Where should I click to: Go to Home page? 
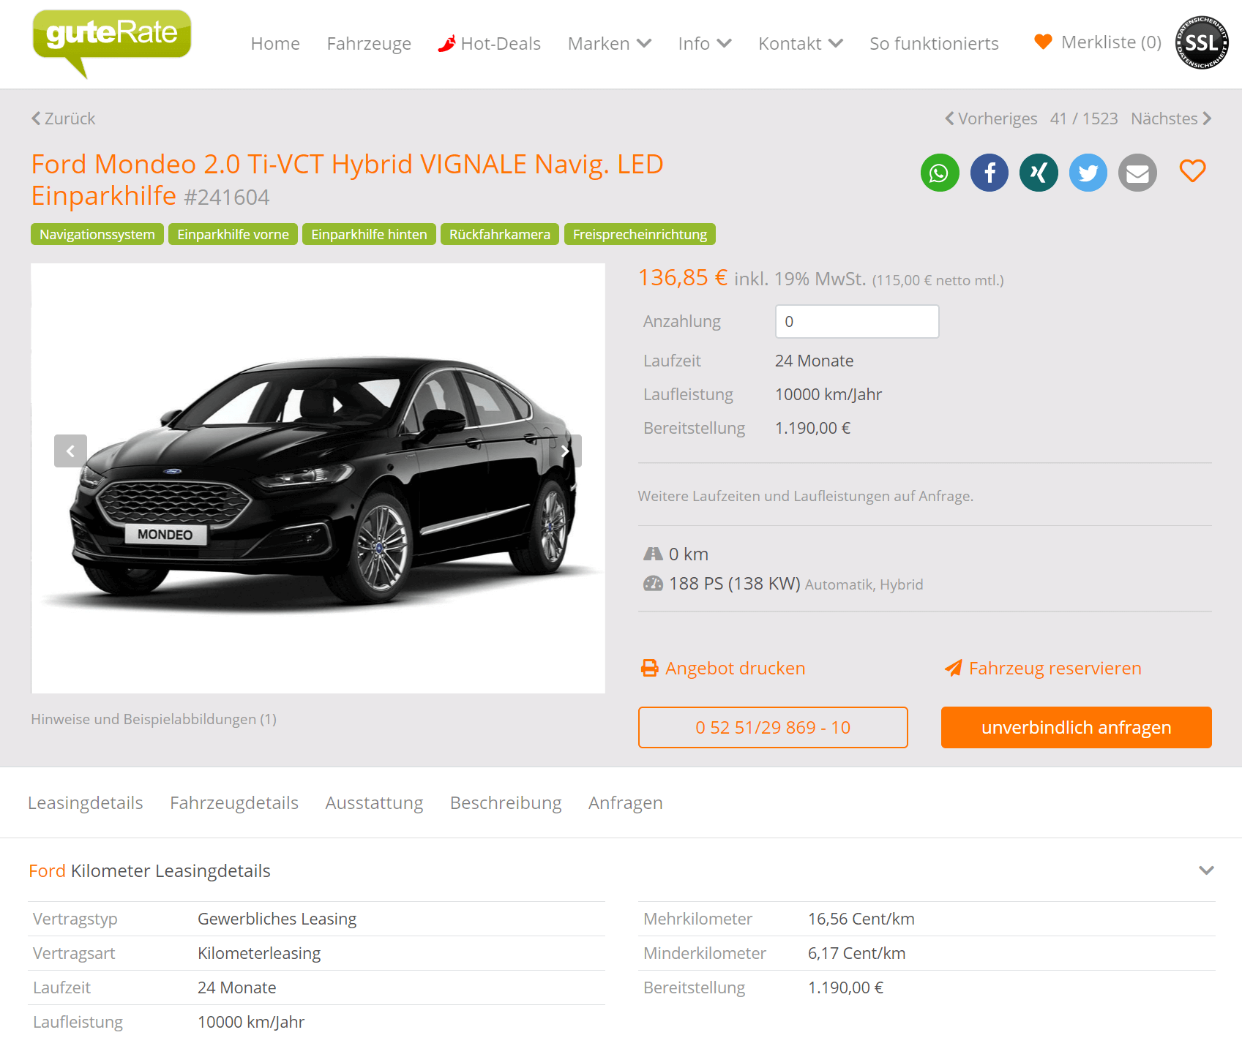[x=275, y=44]
